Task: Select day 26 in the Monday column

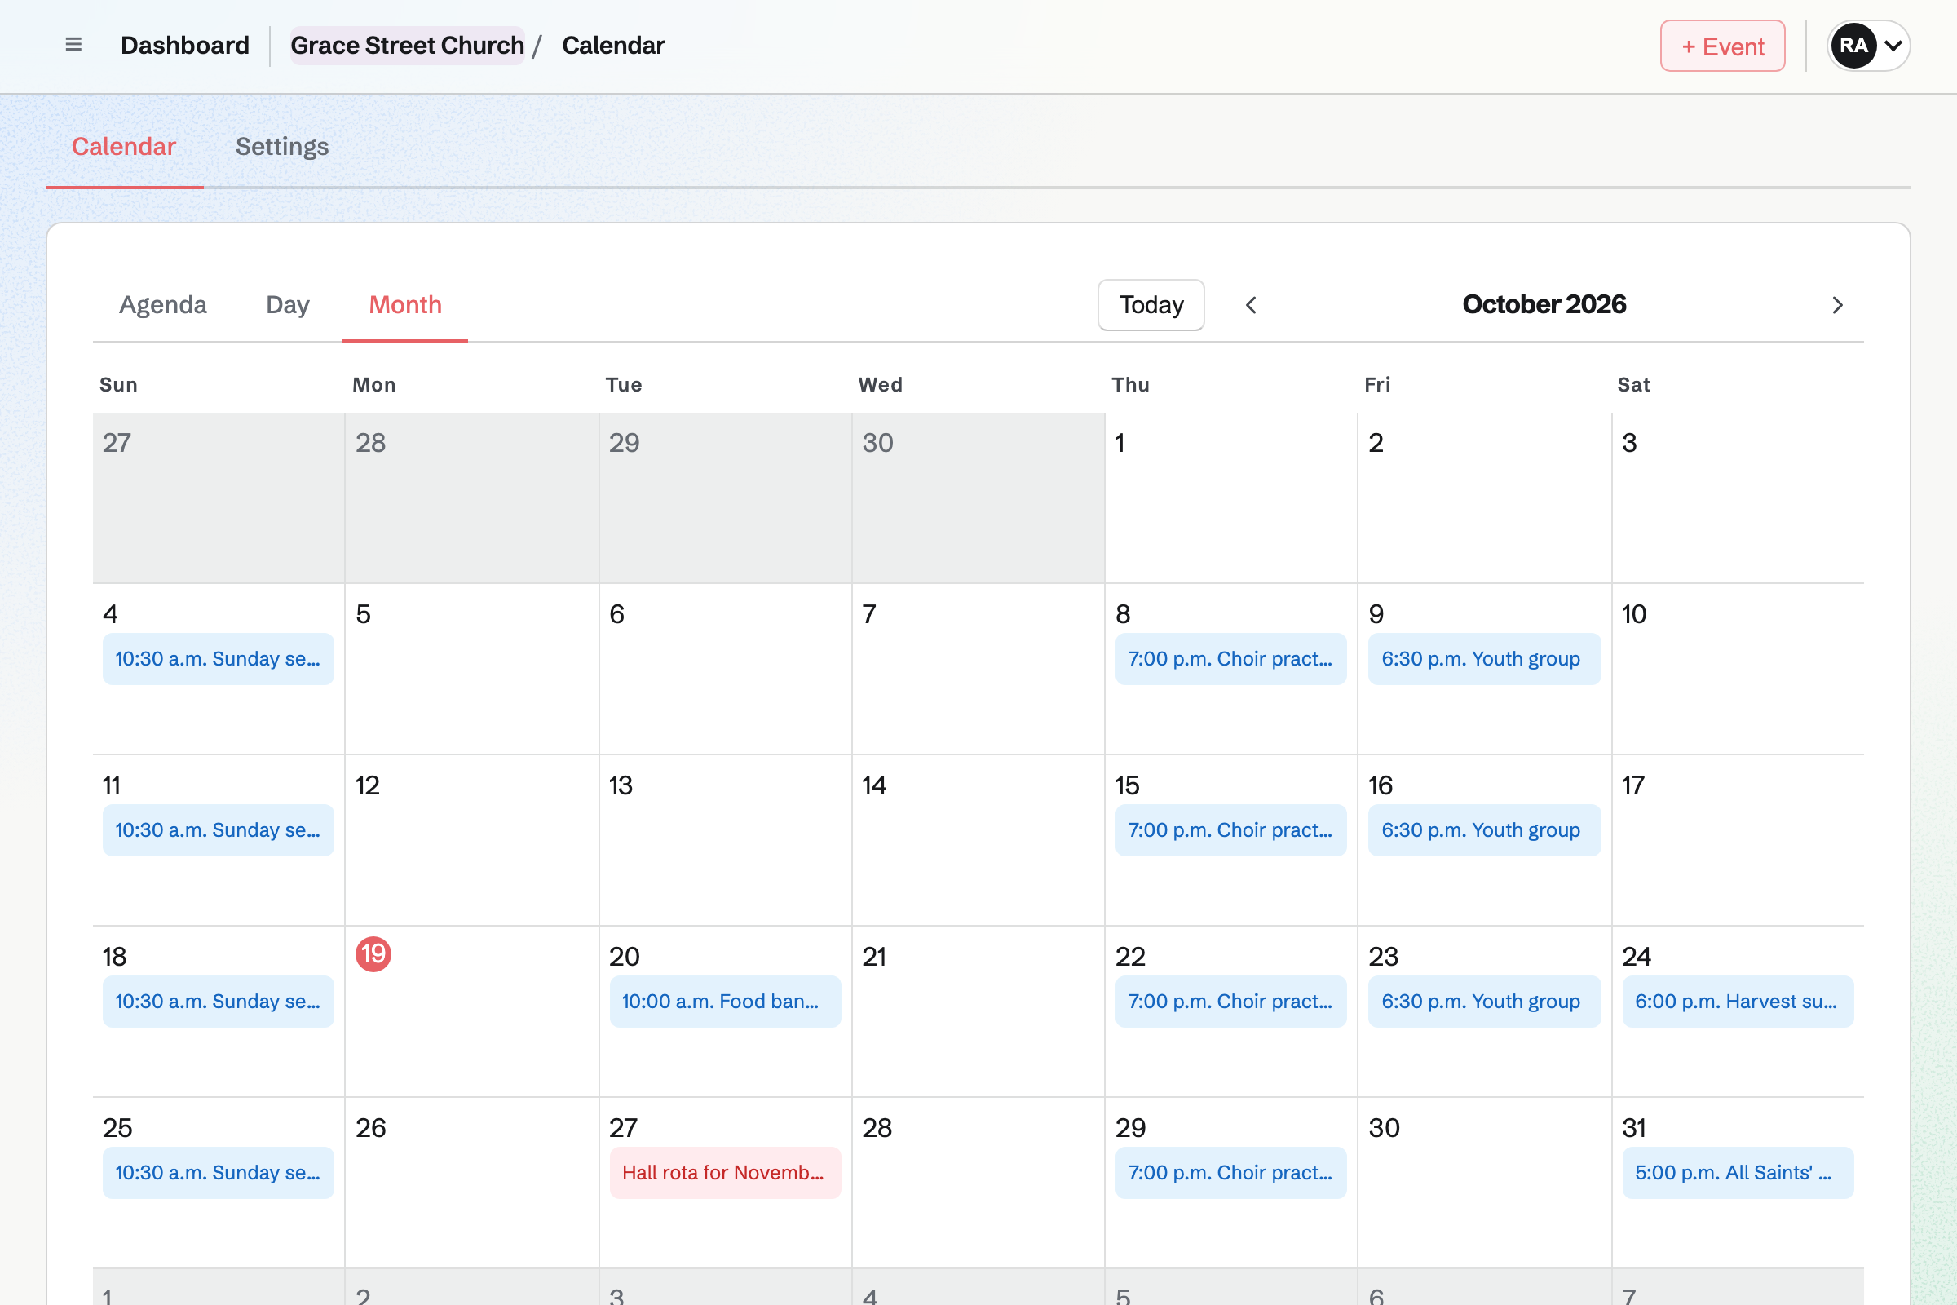Action: click(x=370, y=1129)
